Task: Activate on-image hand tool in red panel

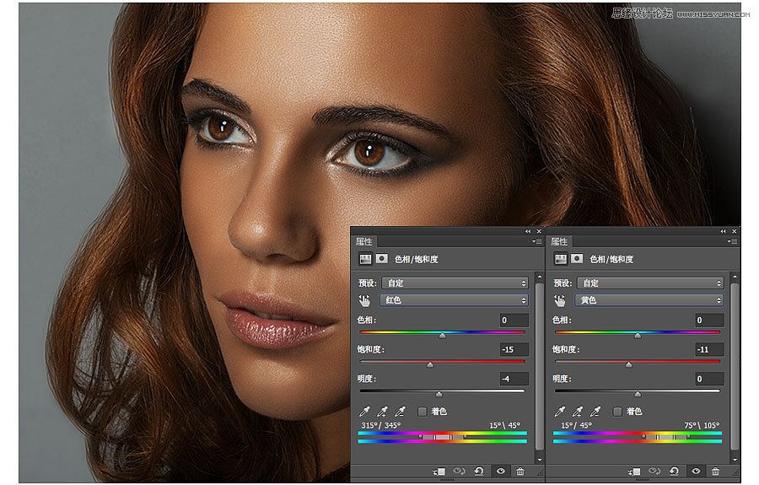Action: click(x=364, y=300)
